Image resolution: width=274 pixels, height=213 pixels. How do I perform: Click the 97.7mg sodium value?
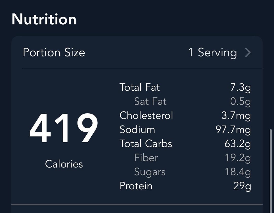click(x=233, y=130)
